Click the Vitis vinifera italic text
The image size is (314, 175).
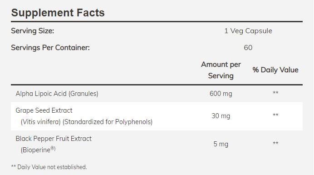(x=40, y=122)
